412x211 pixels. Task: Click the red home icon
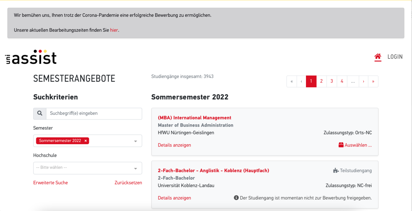(378, 56)
